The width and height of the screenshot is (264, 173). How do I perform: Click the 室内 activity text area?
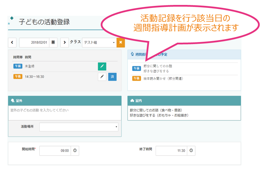(x=184, y=113)
